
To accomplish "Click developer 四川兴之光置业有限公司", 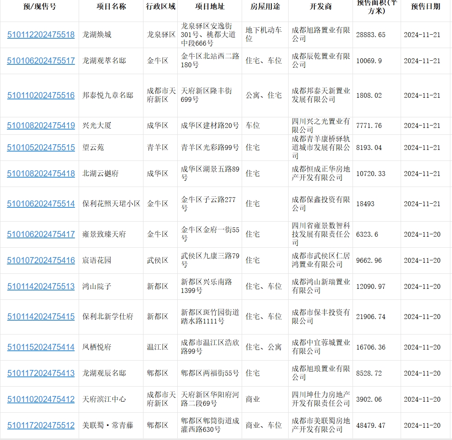I will (320, 125).
